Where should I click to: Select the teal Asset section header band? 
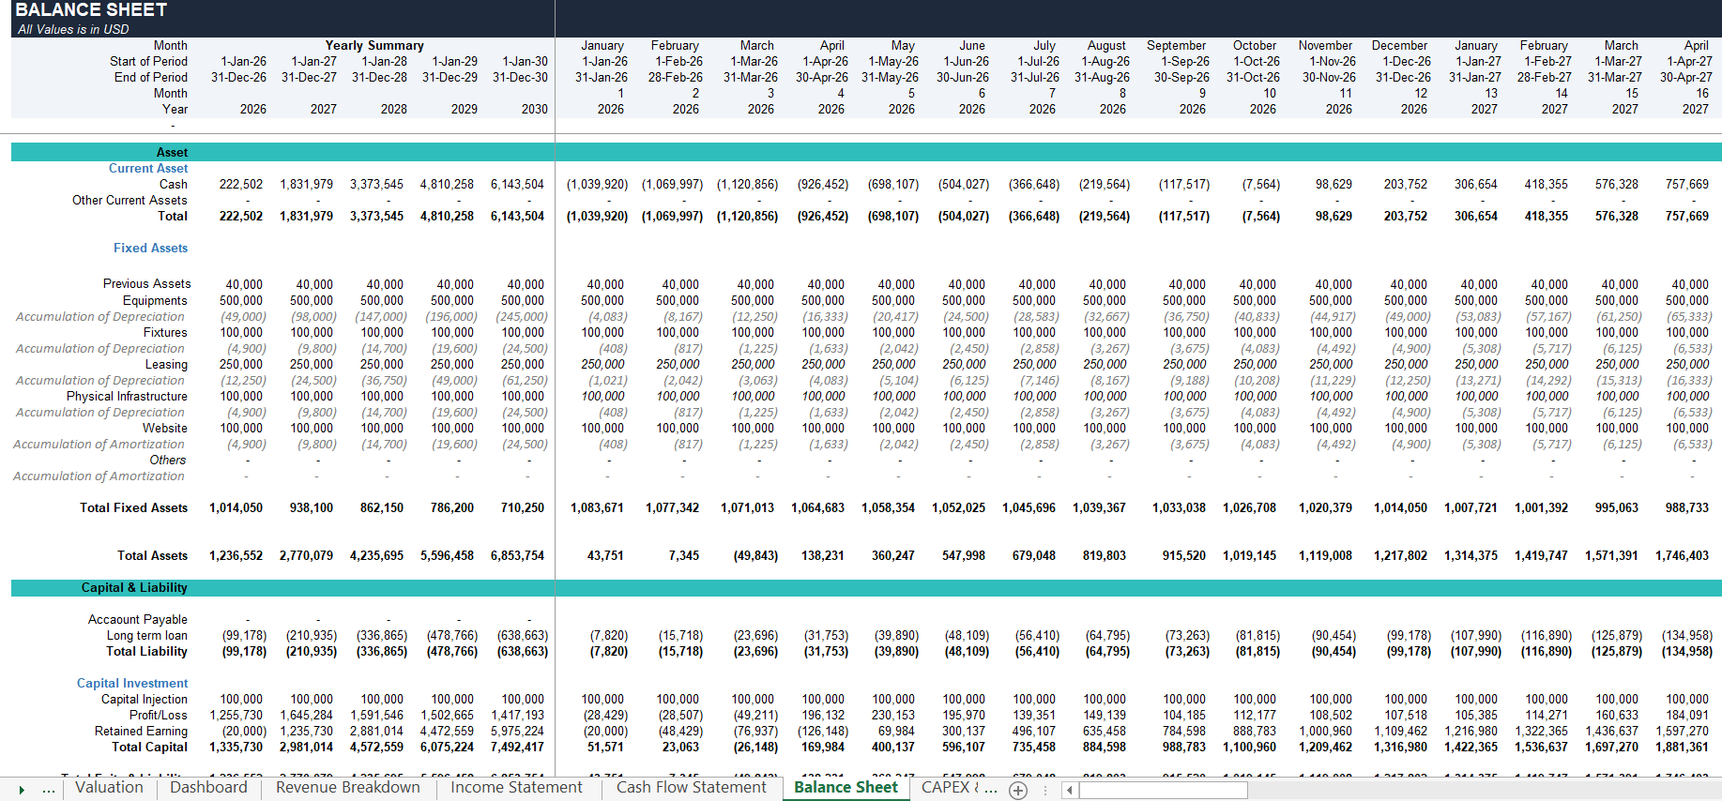coord(866,152)
